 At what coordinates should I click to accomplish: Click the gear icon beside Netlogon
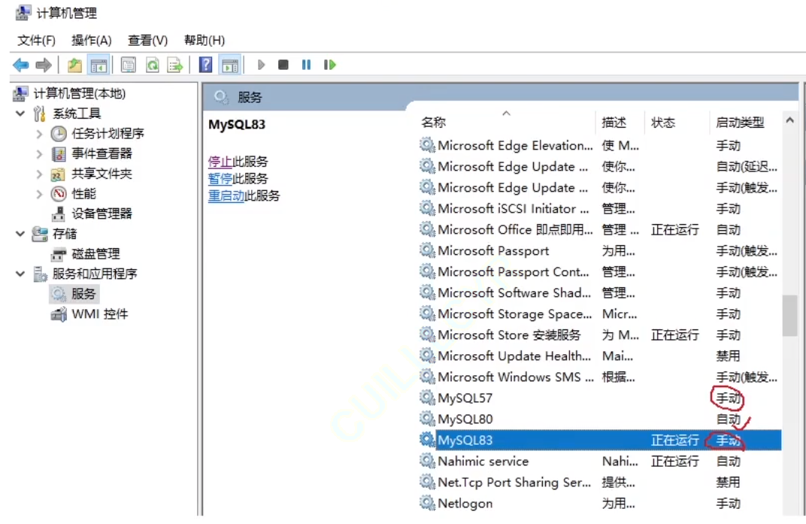click(x=427, y=502)
